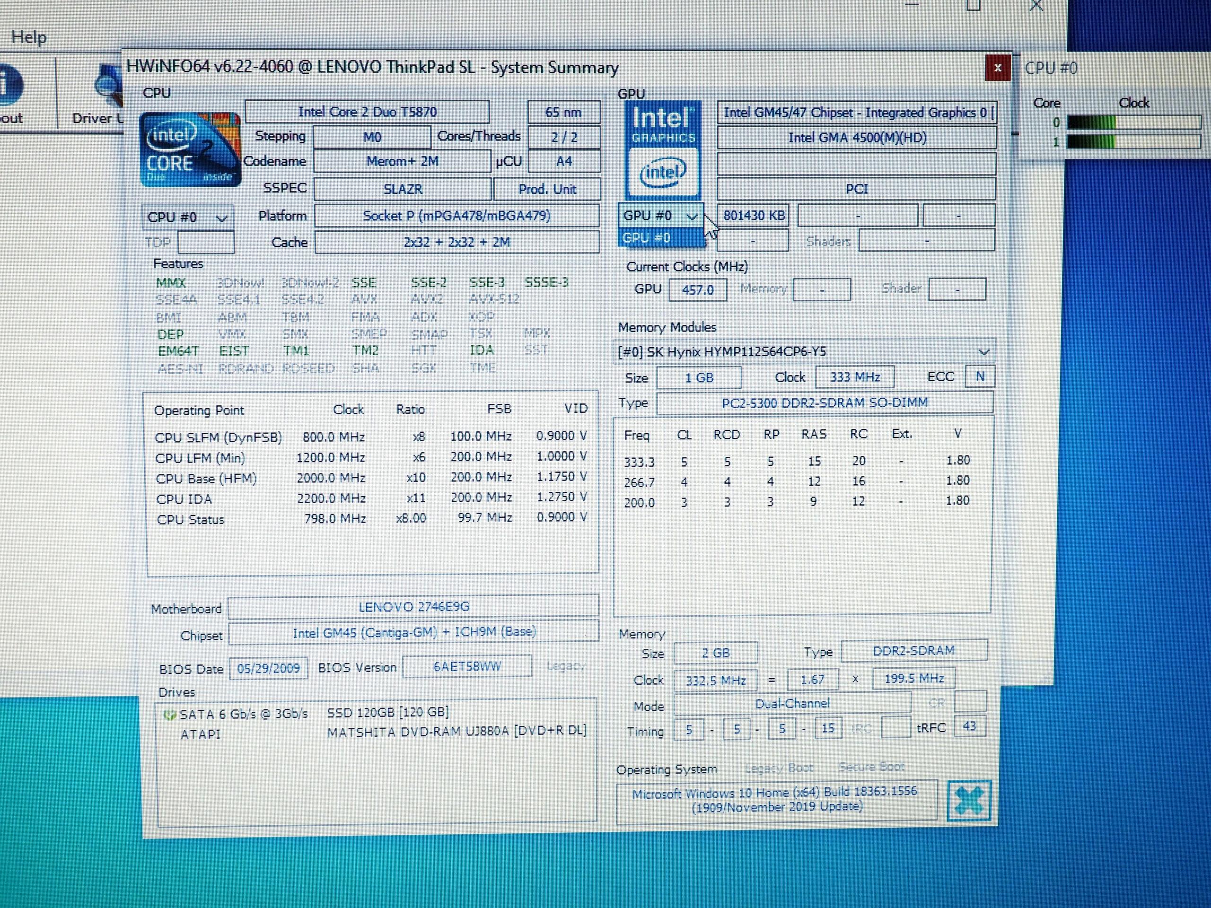The height and width of the screenshot is (908, 1211).
Task: Click the 801430 KB video memory field
Action: (753, 216)
